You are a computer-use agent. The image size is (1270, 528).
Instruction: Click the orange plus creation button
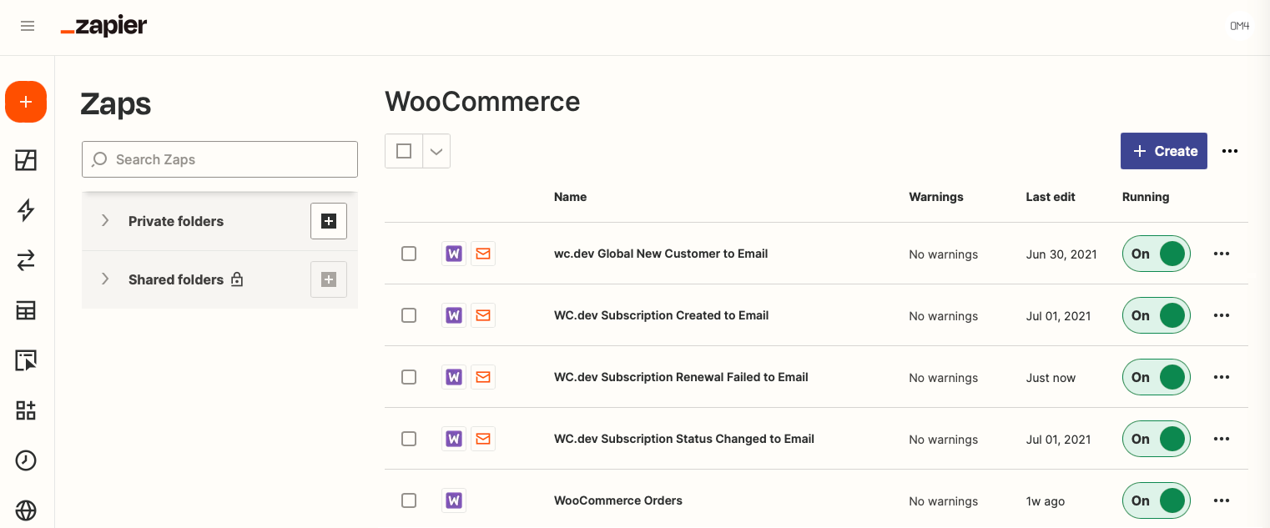click(26, 102)
